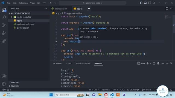Open the Extensions view
The width and height of the screenshot is (175, 98).
point(4,41)
